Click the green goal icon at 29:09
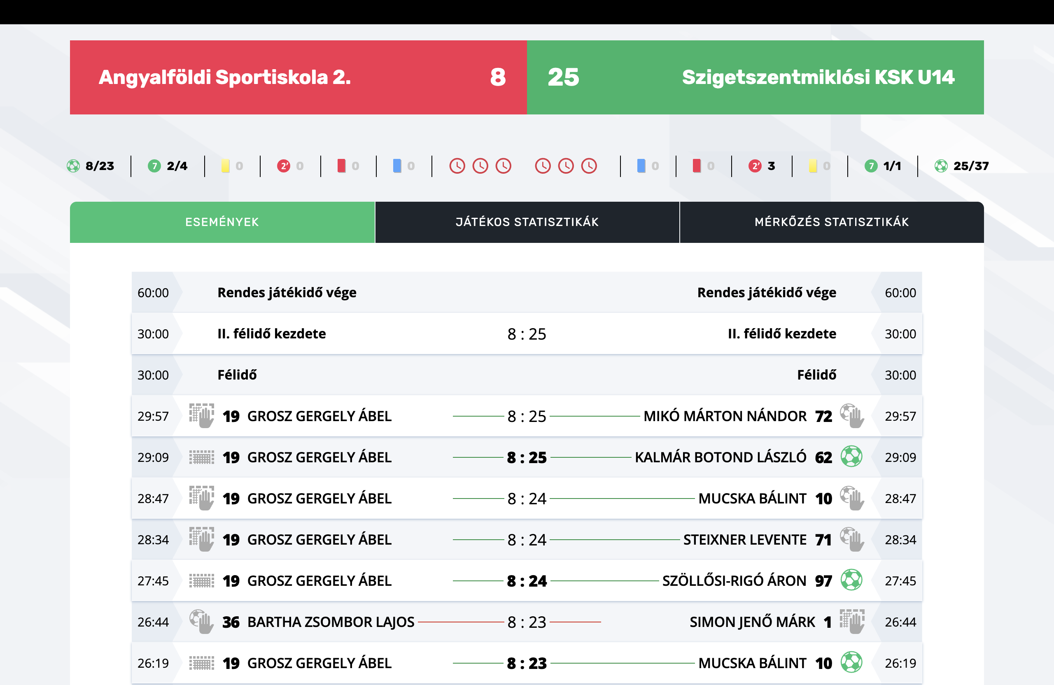The image size is (1054, 685). (x=851, y=457)
